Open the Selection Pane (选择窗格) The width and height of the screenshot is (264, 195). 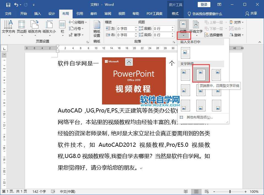click(x=213, y=35)
